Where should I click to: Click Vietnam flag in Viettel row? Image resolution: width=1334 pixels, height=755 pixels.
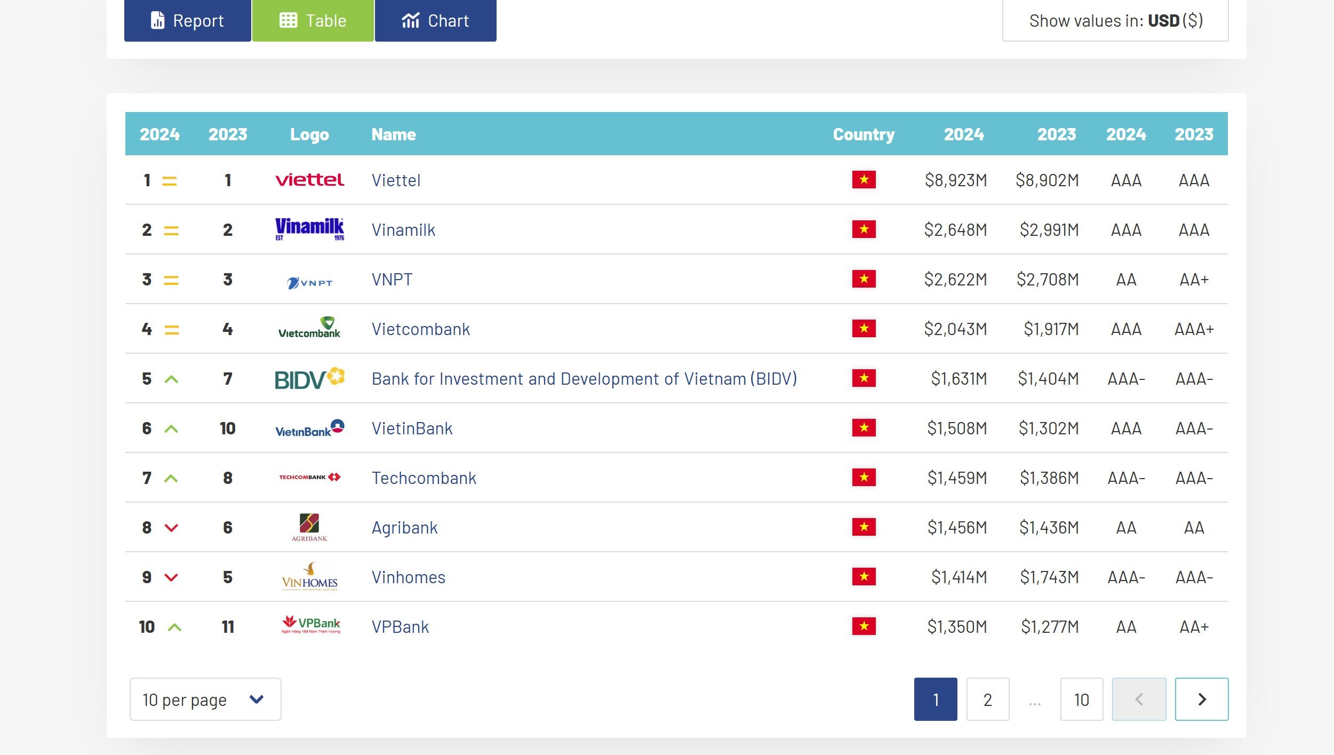pos(864,180)
